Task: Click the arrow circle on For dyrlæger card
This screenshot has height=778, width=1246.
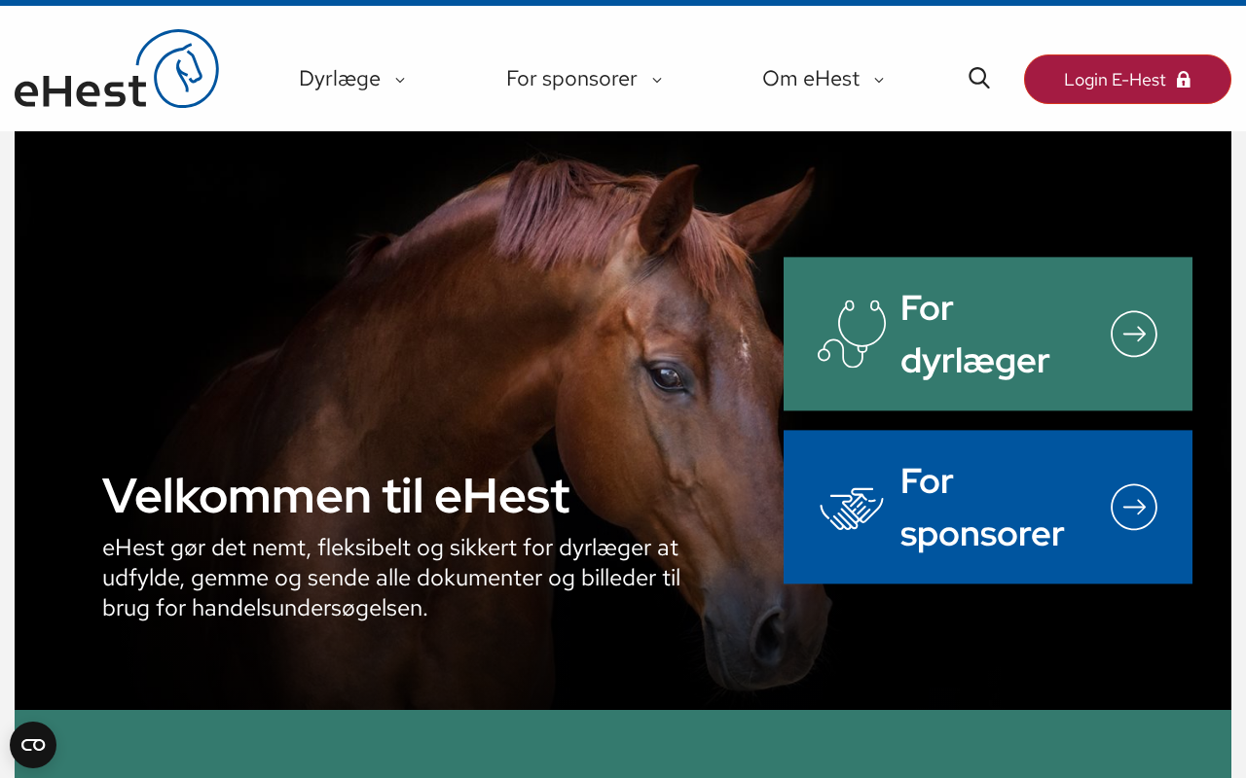Action: [x=1134, y=334]
